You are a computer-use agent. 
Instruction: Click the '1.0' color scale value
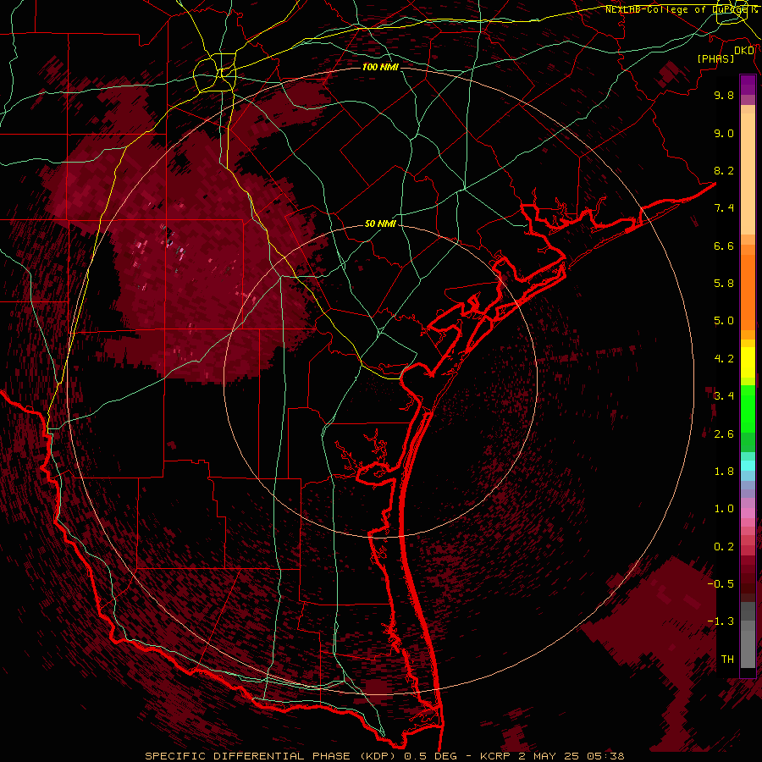point(724,509)
